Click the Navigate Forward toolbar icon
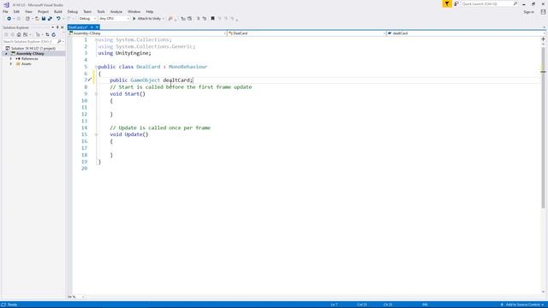548x308 pixels. [x=19, y=19]
